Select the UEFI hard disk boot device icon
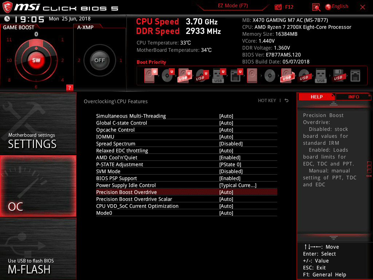373x280 pixels. [x=150, y=76]
